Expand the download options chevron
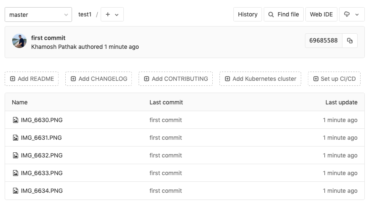The image size is (369, 205). click(357, 14)
